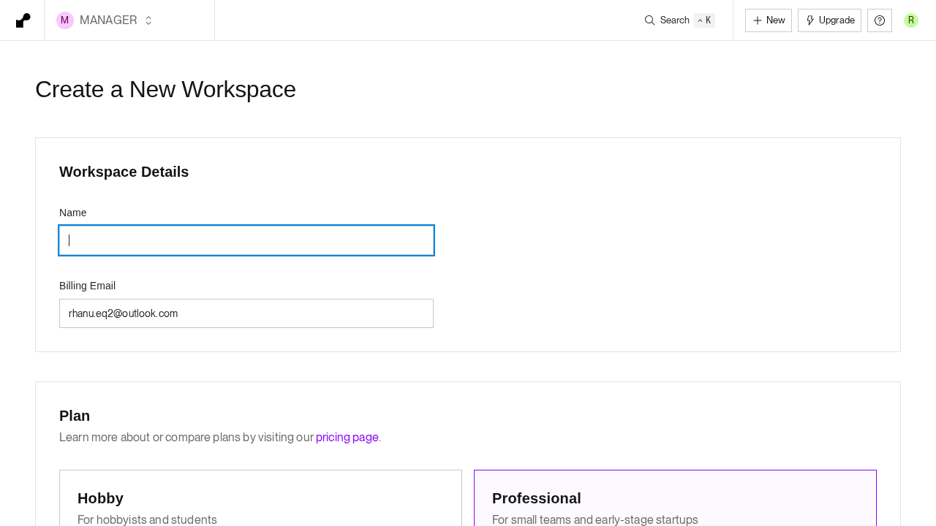This screenshot has width=936, height=526.
Task: Open Search from the top bar
Action: pos(674,20)
